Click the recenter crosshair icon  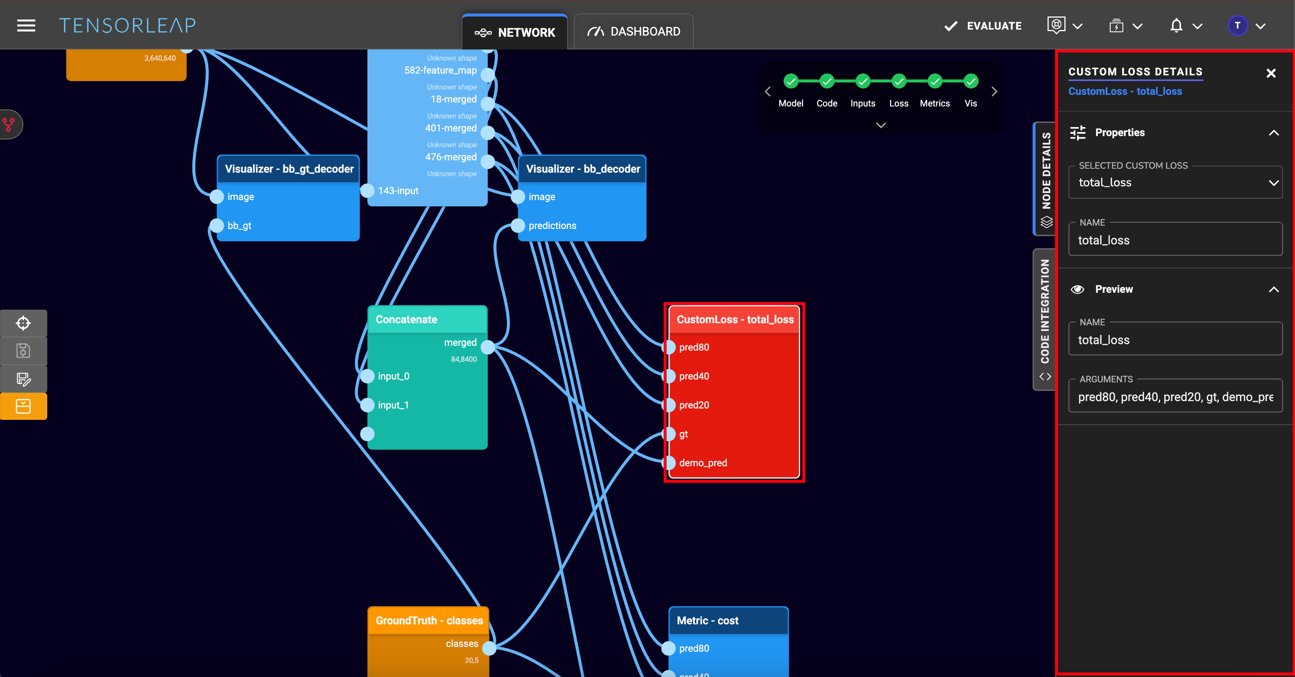23,323
